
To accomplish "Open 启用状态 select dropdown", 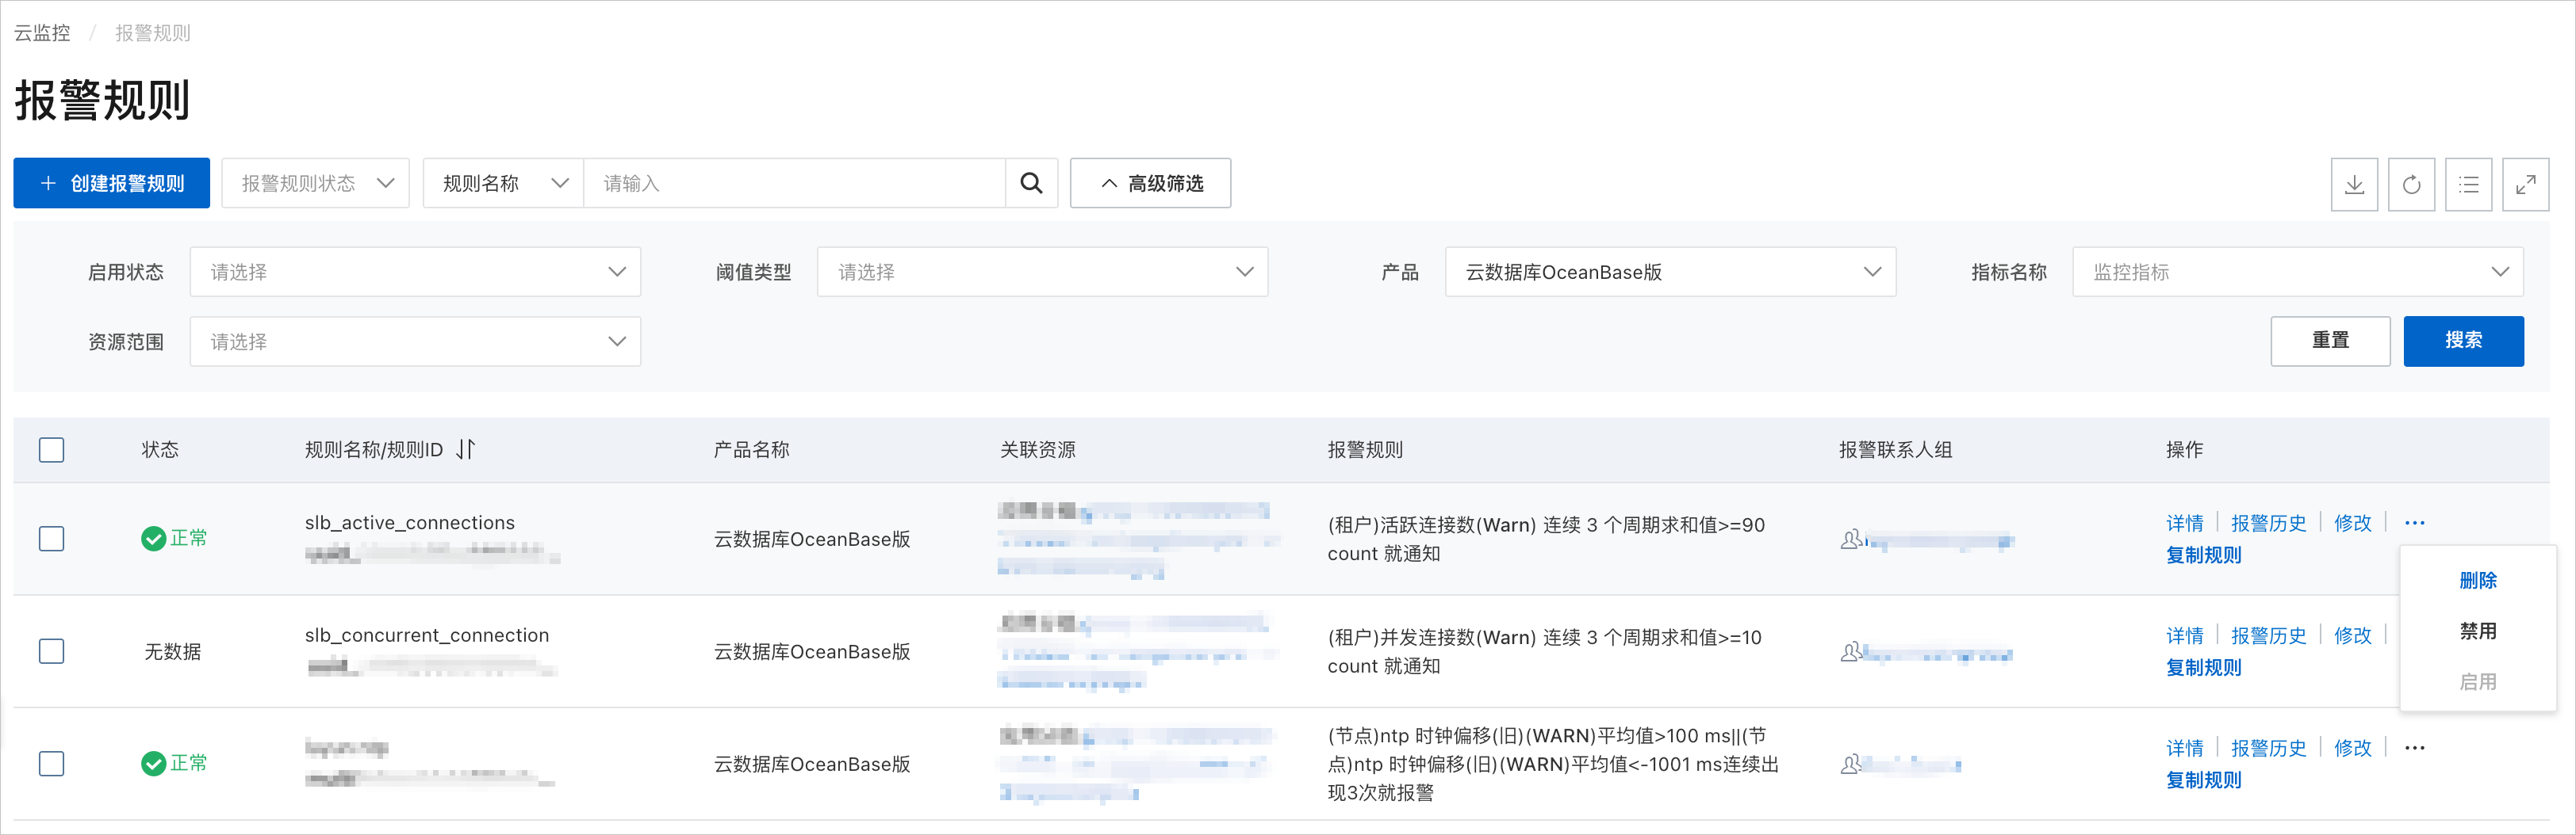I will pyautogui.click(x=415, y=273).
